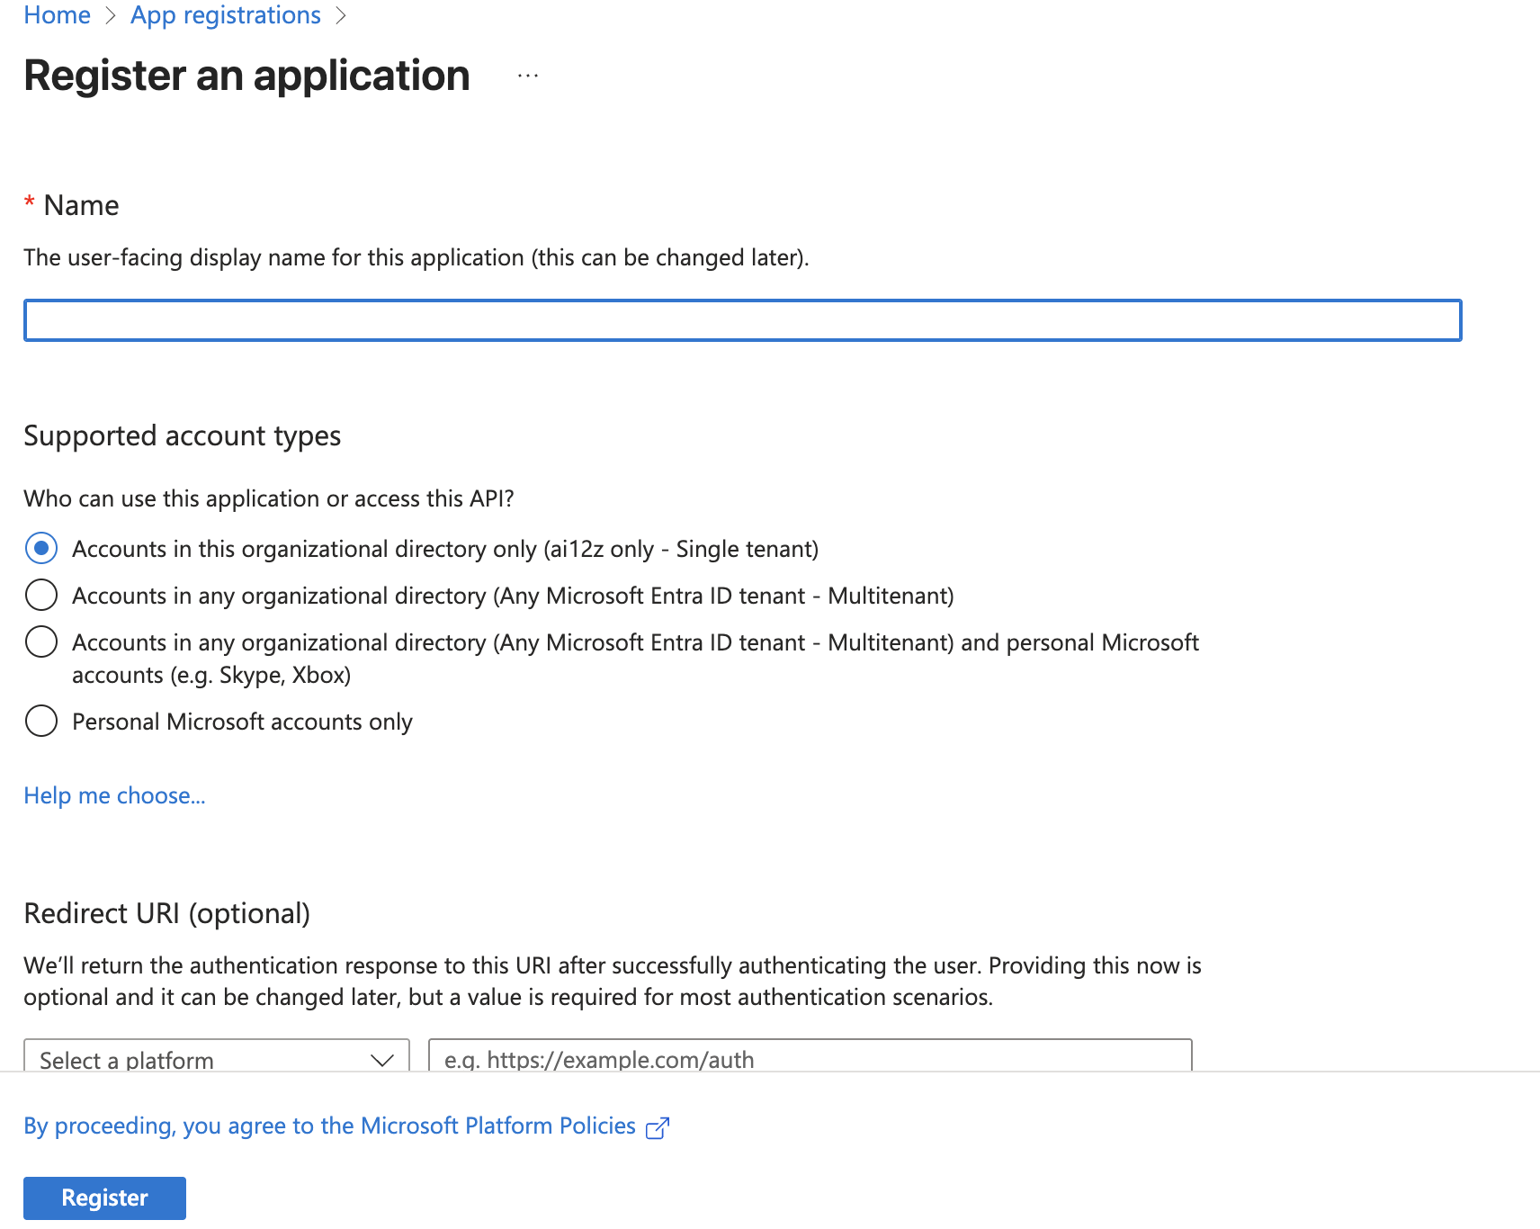Click the Select a platform dropdown chevron
Screen dimensions: 1540x1229
pos(381,1059)
